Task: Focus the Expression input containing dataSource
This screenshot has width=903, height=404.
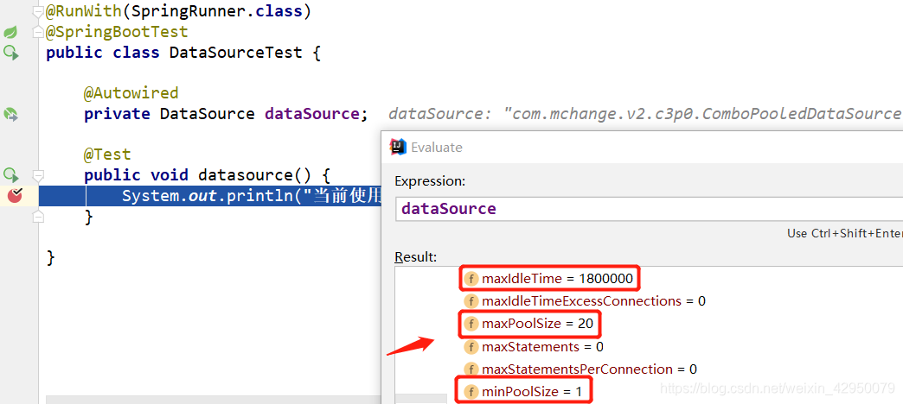Action: [649, 208]
